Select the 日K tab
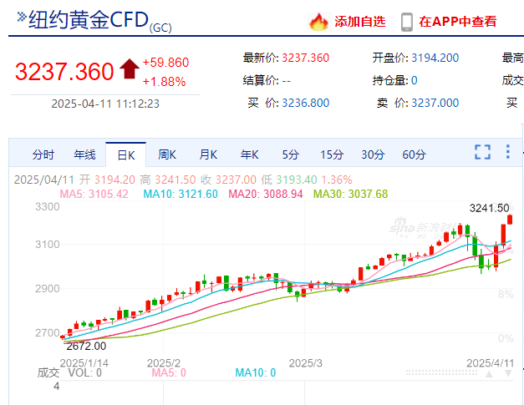This screenshot has height=405, width=524. coord(125,155)
